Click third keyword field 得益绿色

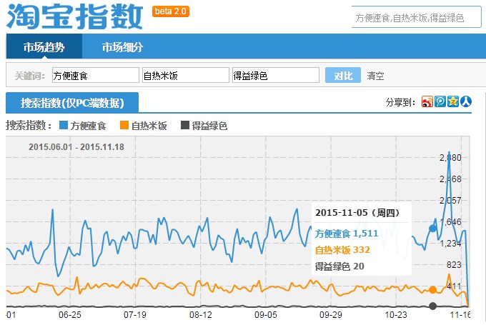click(x=275, y=76)
